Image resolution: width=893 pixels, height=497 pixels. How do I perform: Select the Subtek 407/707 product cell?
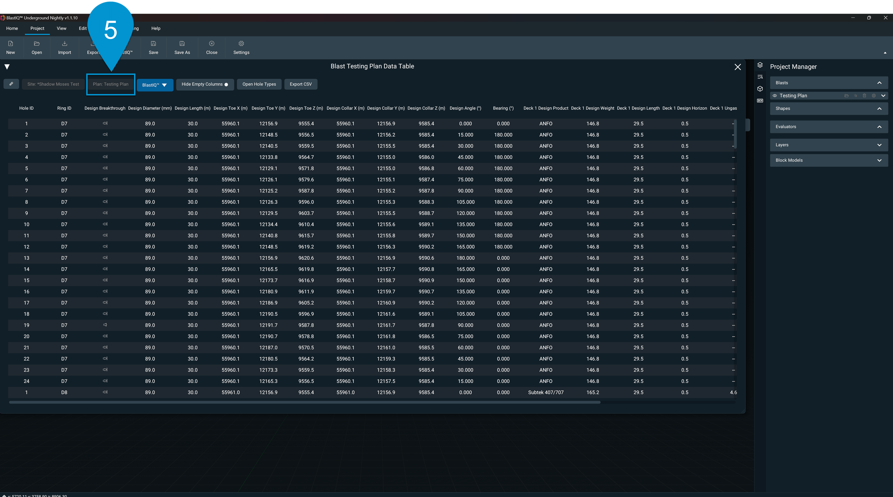tap(546, 392)
